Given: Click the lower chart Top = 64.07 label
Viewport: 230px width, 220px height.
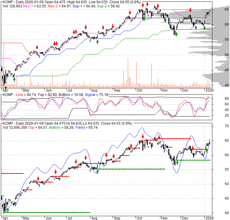Looking at the screenshot, I should point(38,128).
